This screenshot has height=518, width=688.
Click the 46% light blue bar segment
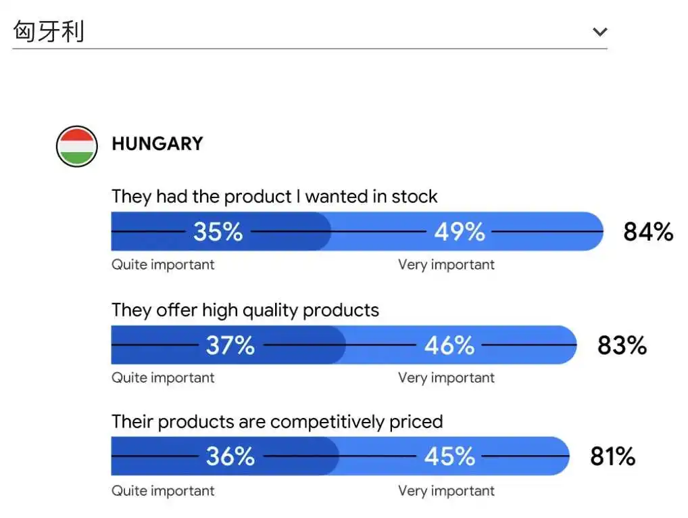461,345
